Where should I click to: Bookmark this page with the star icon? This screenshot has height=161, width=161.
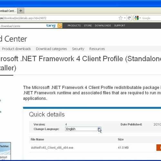click(121, 18)
